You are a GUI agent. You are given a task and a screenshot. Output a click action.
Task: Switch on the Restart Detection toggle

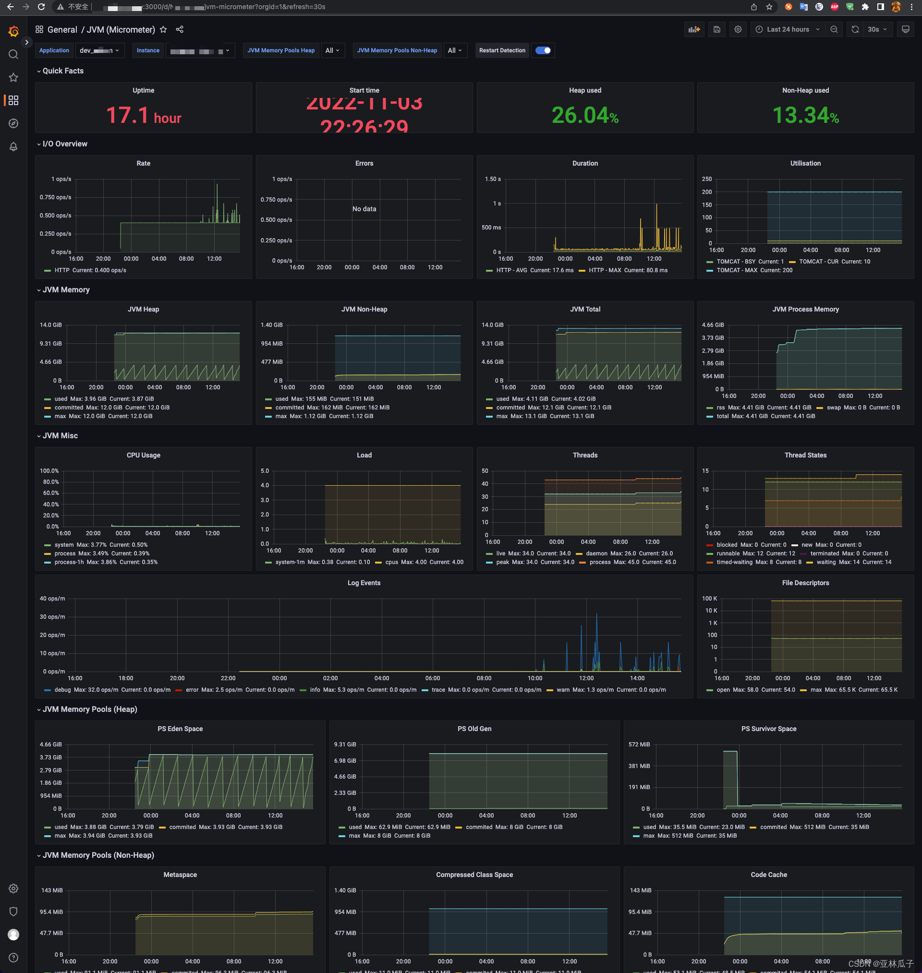point(543,50)
